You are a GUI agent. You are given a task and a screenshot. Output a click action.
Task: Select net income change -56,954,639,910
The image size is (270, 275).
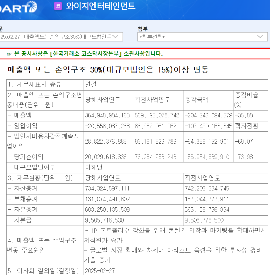tap(207, 157)
